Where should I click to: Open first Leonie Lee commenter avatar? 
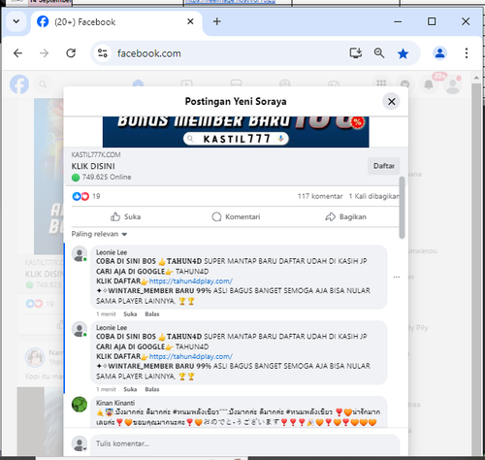point(80,254)
